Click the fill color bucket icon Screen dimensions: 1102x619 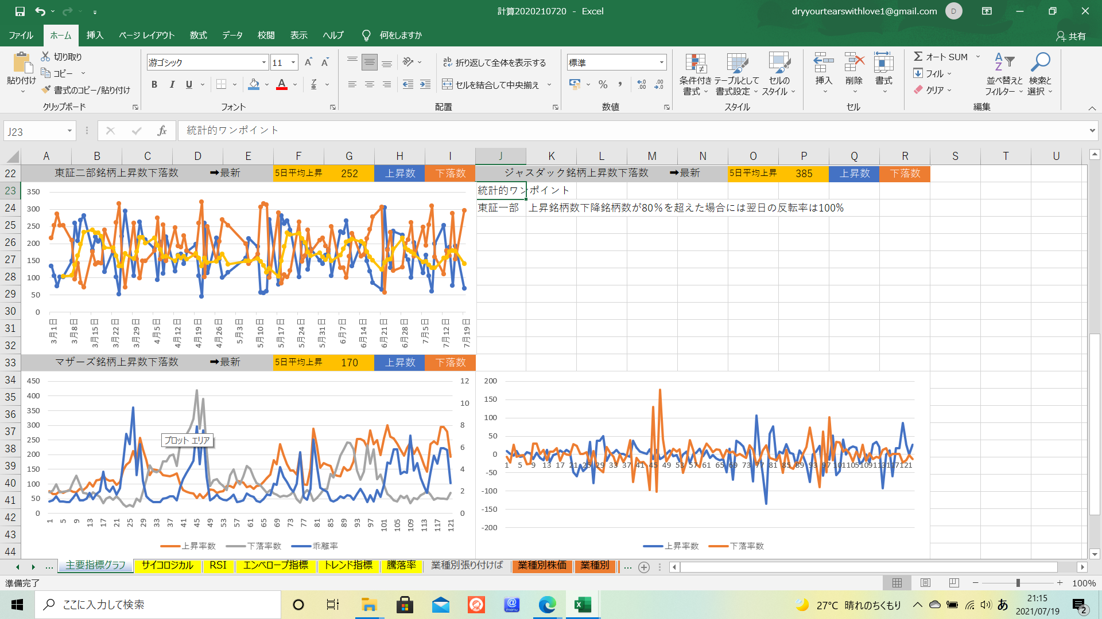[254, 85]
